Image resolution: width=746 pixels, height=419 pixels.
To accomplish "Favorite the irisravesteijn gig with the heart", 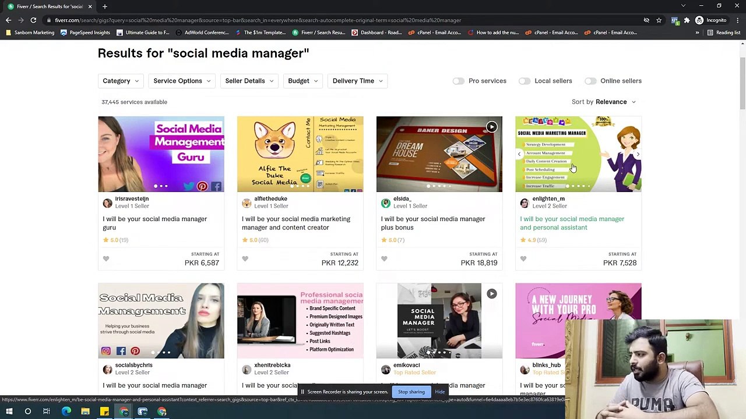I will click(106, 259).
